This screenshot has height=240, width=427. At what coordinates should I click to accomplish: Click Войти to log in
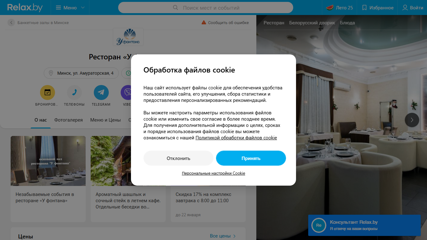pyautogui.click(x=413, y=7)
